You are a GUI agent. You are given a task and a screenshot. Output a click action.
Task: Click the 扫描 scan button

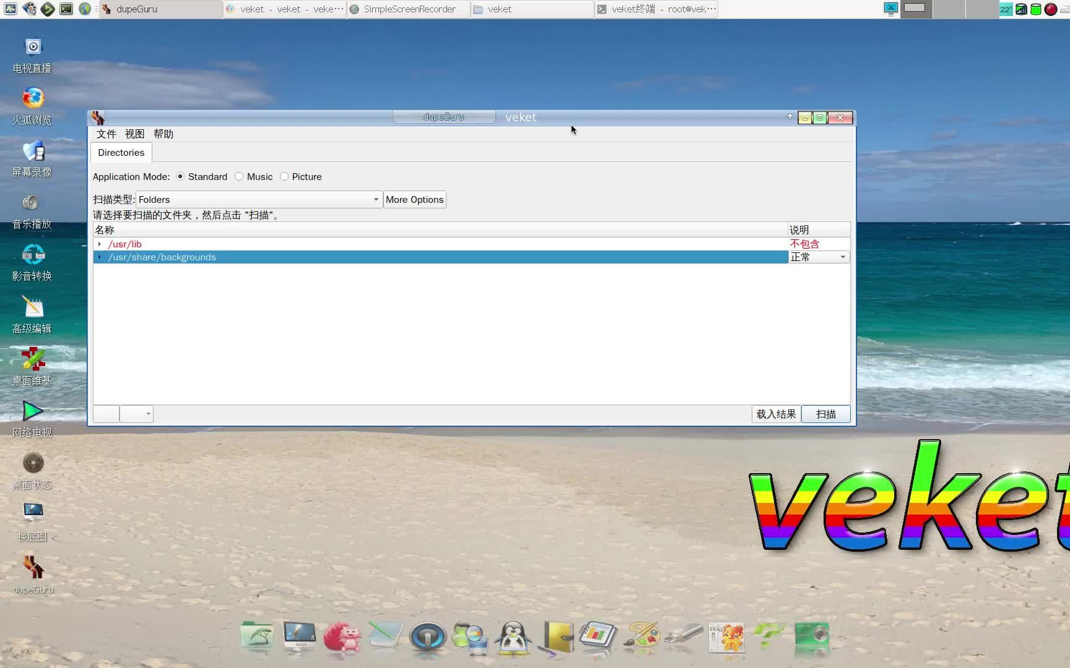click(x=826, y=414)
